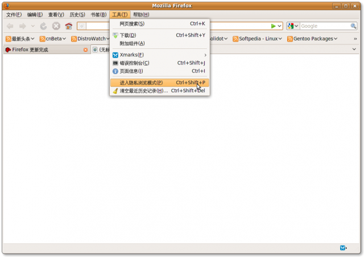
Task: Click the site identity icon in address bar
Action: pyautogui.click(x=82, y=26)
